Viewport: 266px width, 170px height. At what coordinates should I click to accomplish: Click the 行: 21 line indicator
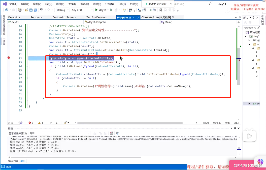pos(206,123)
